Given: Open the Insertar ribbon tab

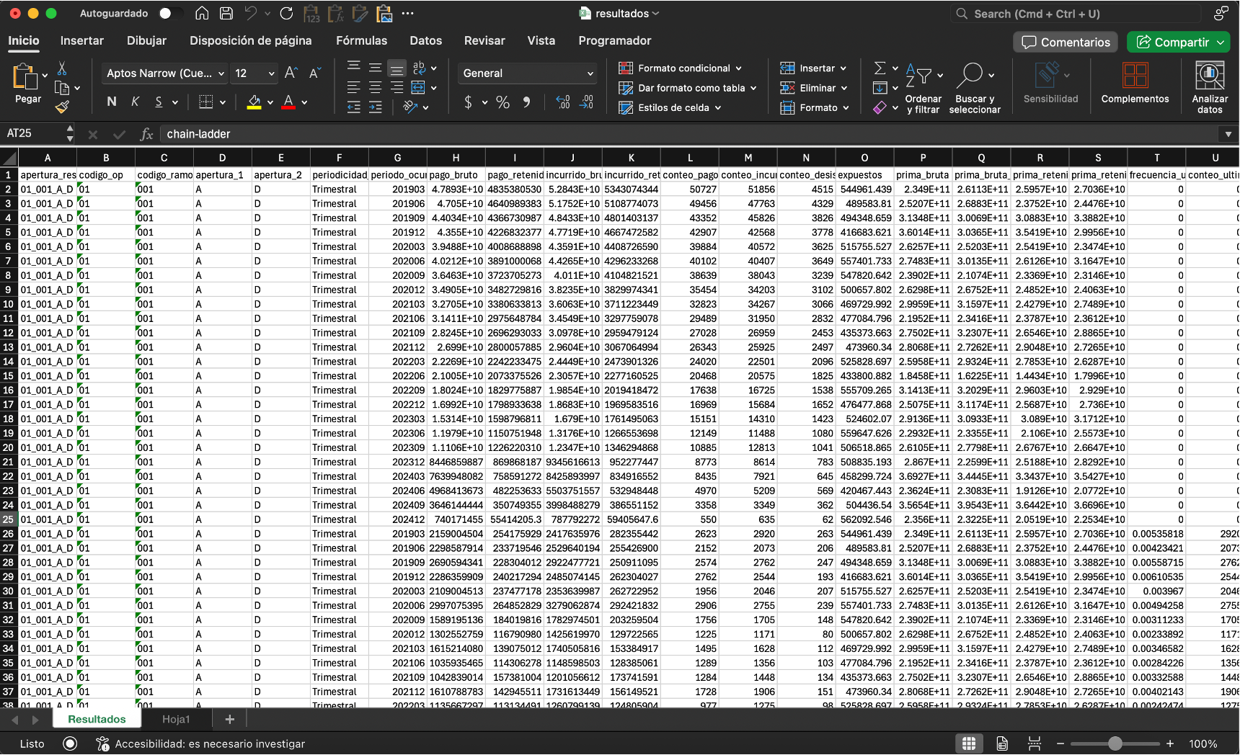Looking at the screenshot, I should pos(81,40).
